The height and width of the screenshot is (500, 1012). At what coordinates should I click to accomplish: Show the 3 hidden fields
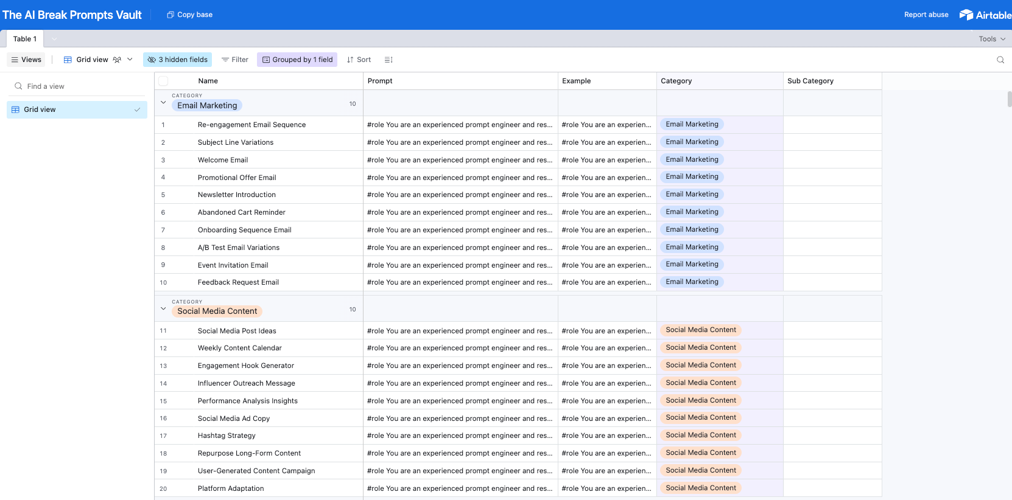(178, 60)
